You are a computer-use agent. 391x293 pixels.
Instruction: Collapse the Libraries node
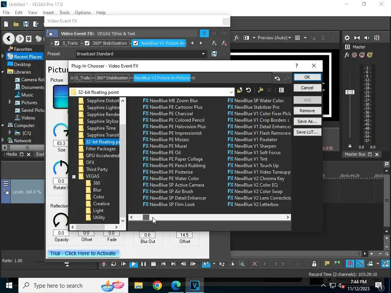pos(3,72)
